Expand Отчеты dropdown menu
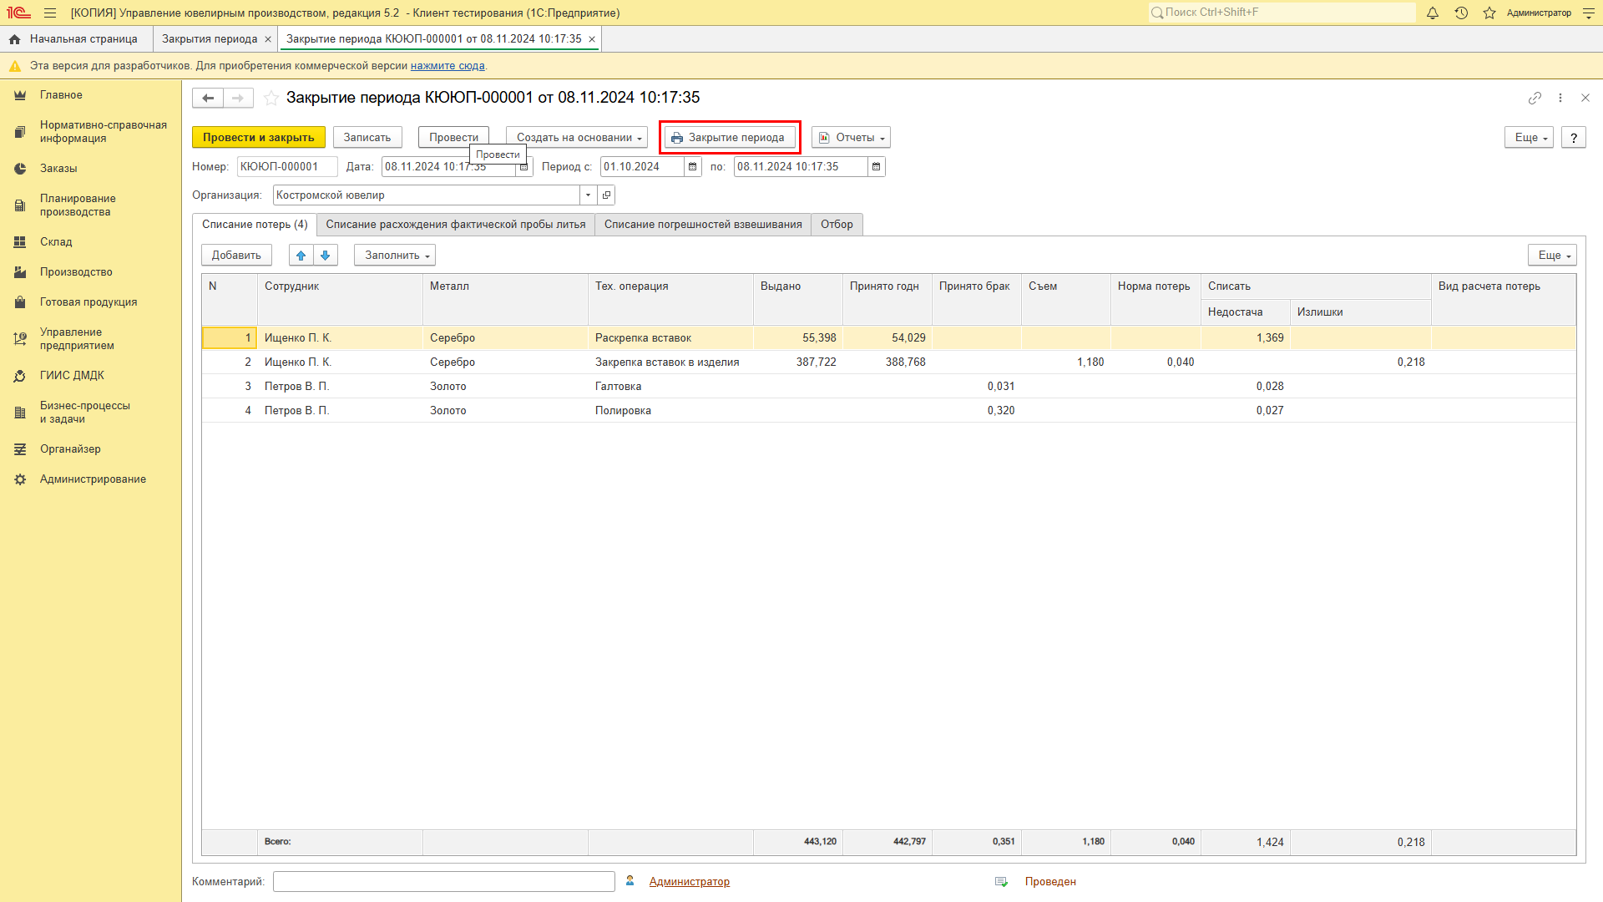The width and height of the screenshot is (1603, 902). pos(851,138)
